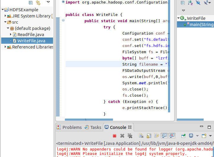The height and width of the screenshot is (157, 214).
Task: Select WriteFile.java in Package Explorer
Action: pyautogui.click(x=31, y=41)
